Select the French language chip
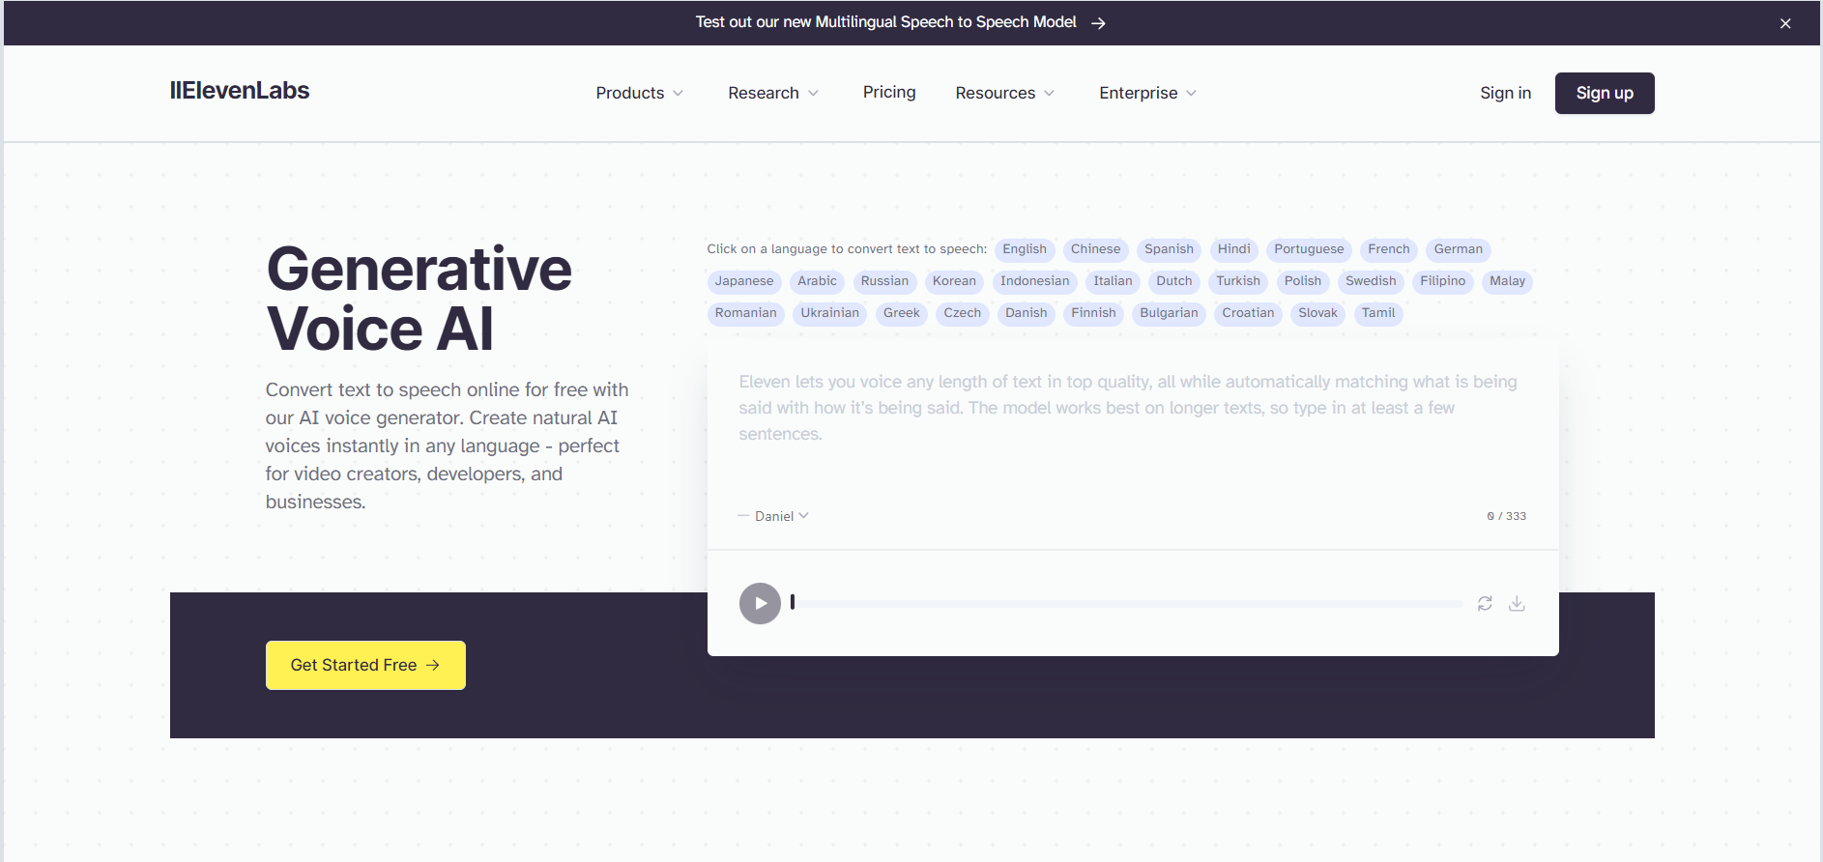 click(1389, 249)
